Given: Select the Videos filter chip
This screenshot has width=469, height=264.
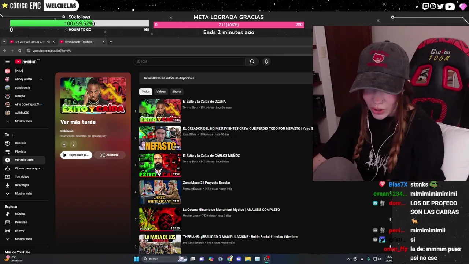Looking at the screenshot, I should pos(161,92).
